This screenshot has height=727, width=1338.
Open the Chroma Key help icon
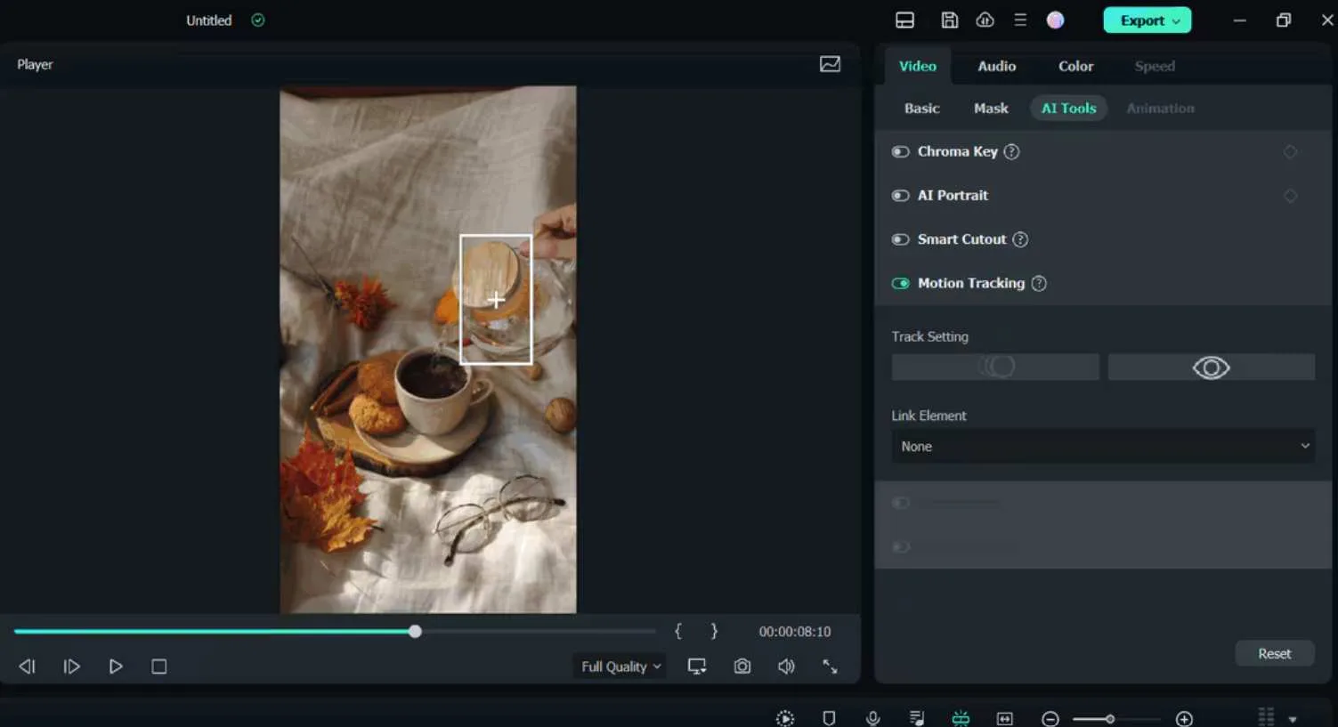coord(1011,152)
